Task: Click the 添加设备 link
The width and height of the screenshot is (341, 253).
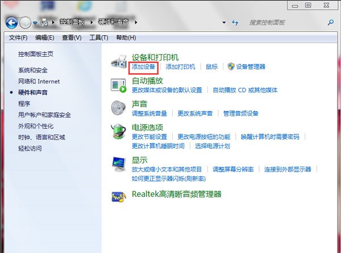Action: pos(143,67)
